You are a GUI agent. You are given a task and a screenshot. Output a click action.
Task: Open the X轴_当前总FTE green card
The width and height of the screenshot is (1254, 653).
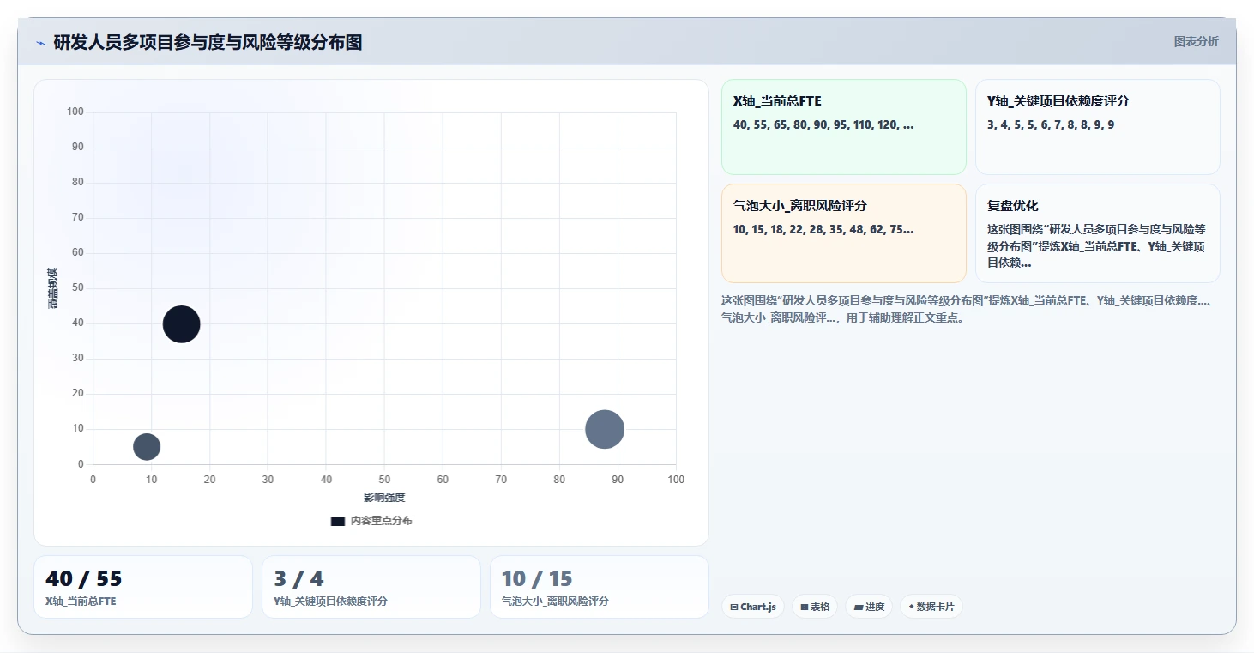coord(844,127)
